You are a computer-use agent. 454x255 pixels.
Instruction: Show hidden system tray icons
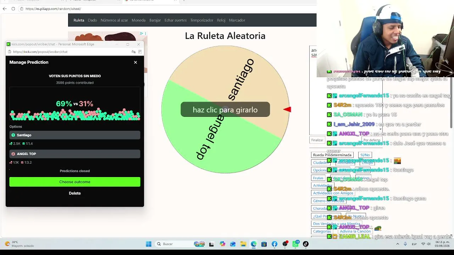398,244
